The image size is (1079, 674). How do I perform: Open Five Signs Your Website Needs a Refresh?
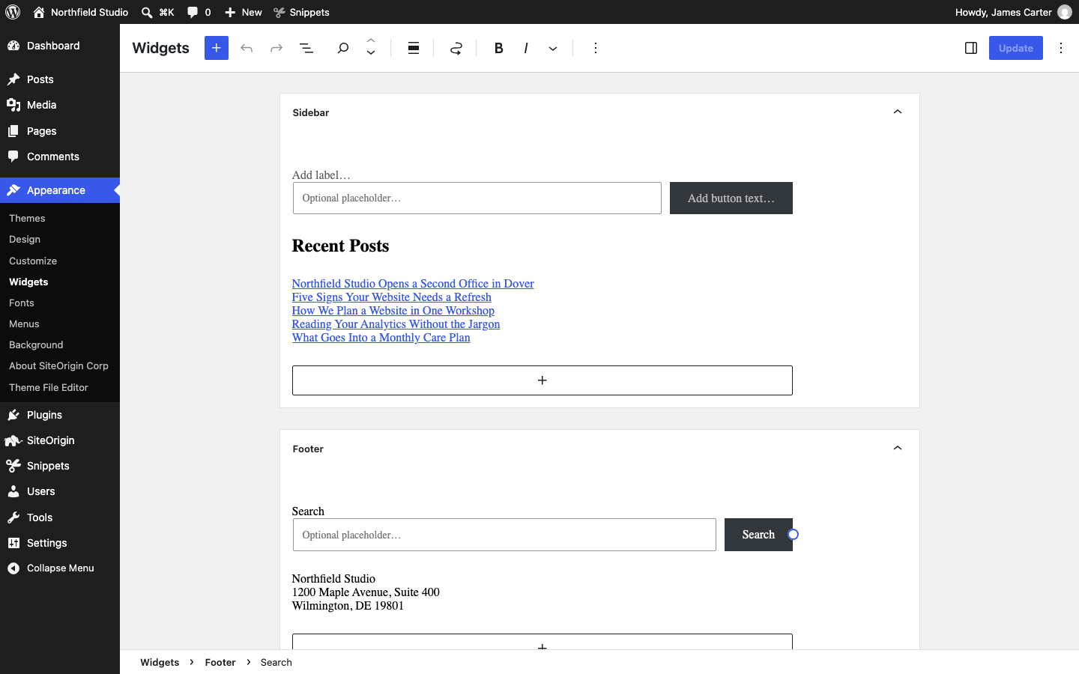pyautogui.click(x=392, y=297)
